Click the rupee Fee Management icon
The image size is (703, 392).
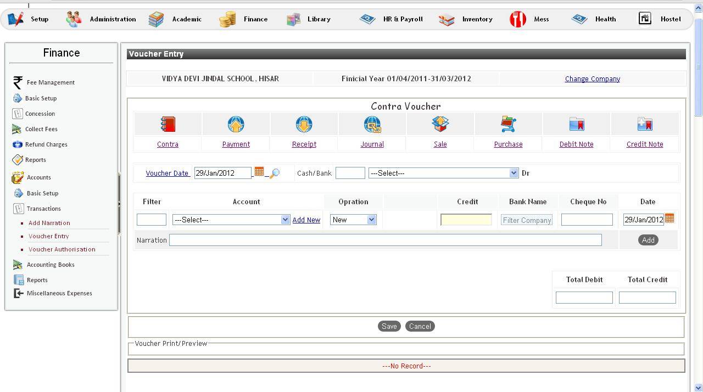pyautogui.click(x=18, y=82)
